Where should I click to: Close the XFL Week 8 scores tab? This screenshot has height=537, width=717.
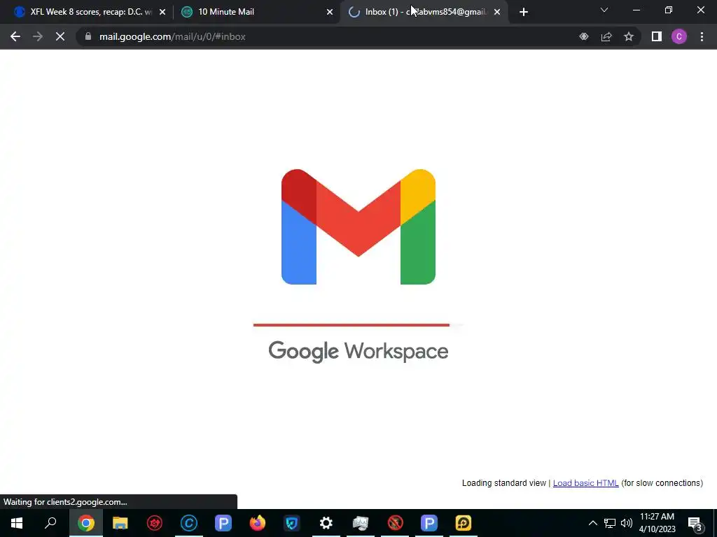(x=162, y=12)
